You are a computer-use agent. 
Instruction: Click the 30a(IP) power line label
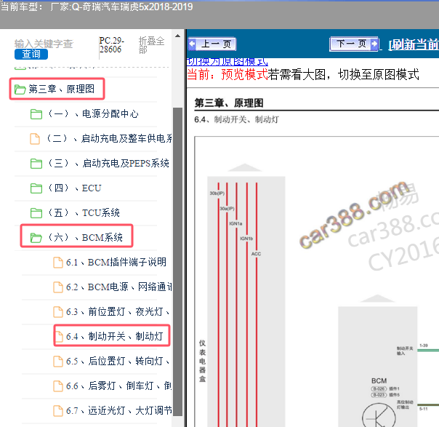click(227, 209)
